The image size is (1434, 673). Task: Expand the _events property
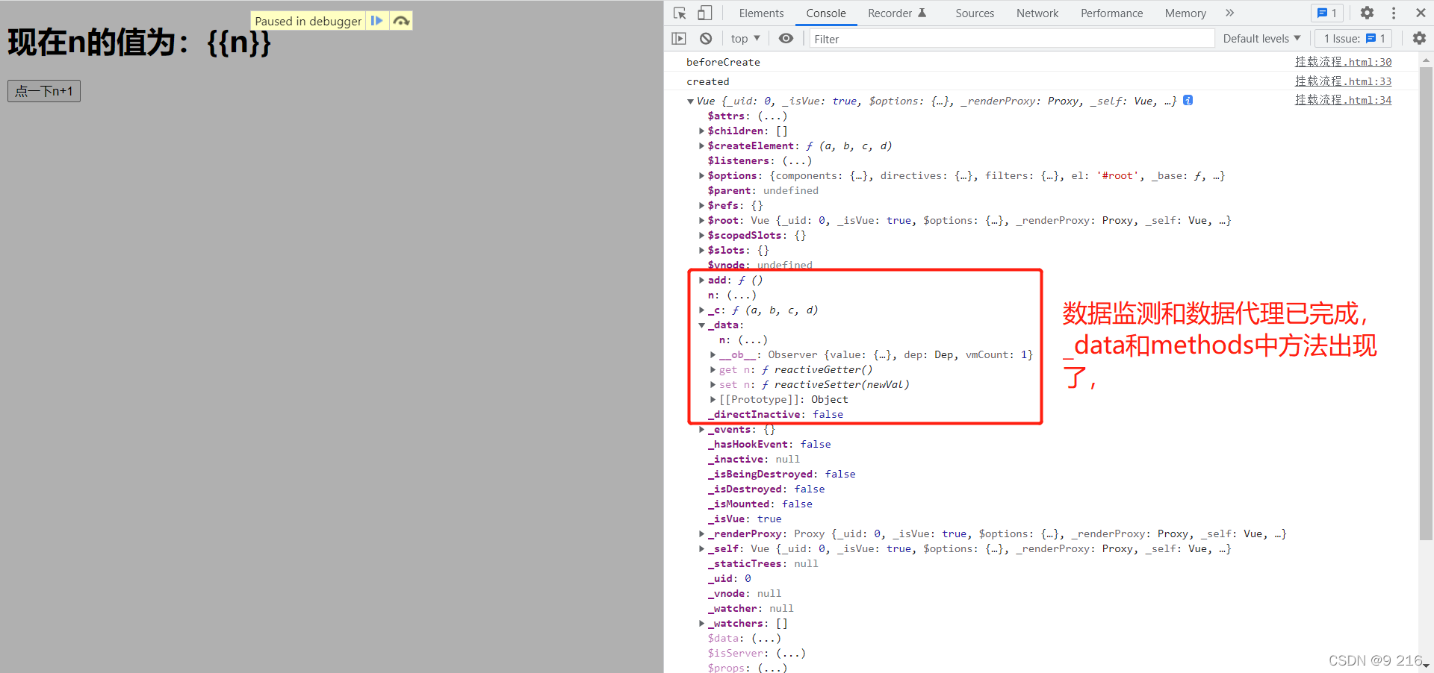click(x=701, y=430)
